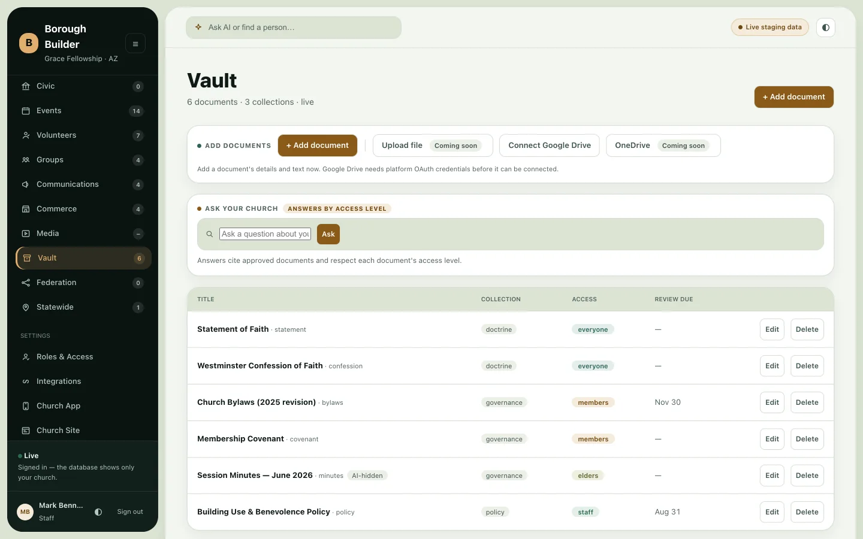This screenshot has width=863, height=539.
Task: Click the MB user avatar
Action: point(25,512)
